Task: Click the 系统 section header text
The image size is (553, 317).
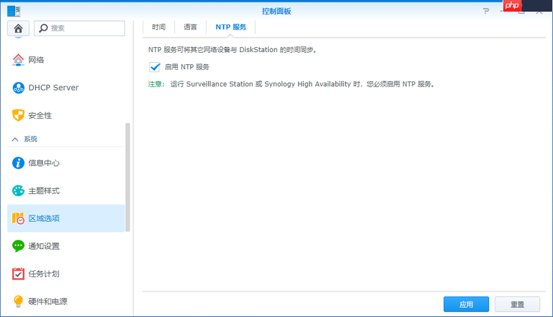Action: pos(31,139)
